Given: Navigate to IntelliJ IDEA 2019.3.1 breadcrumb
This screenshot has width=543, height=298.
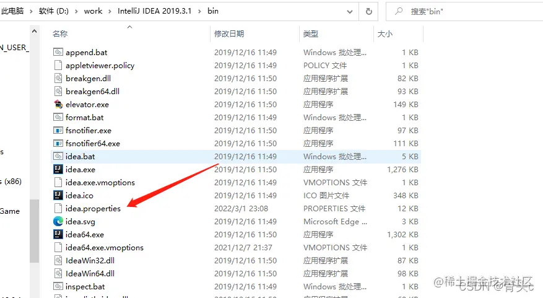Looking at the screenshot, I should point(154,11).
